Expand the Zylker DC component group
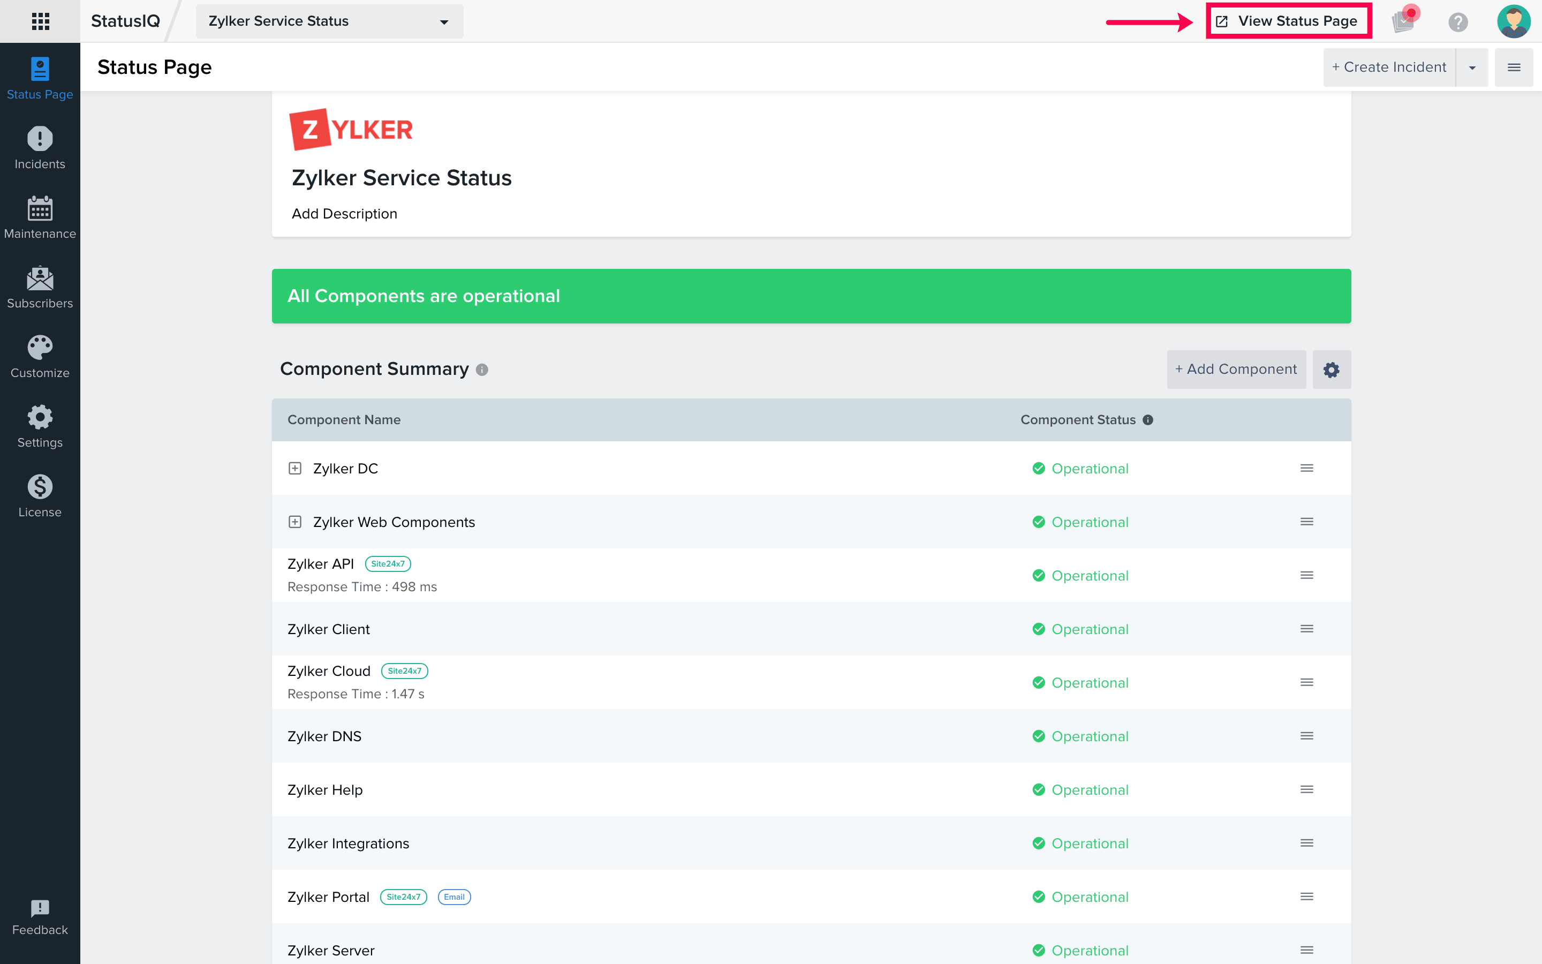 [294, 468]
